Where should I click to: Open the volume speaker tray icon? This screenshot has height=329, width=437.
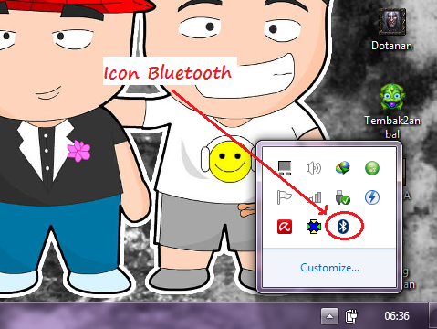(x=314, y=168)
